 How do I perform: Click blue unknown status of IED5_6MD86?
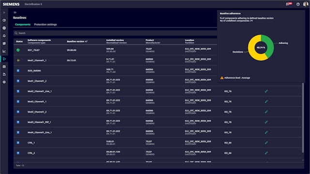(x=18, y=71)
